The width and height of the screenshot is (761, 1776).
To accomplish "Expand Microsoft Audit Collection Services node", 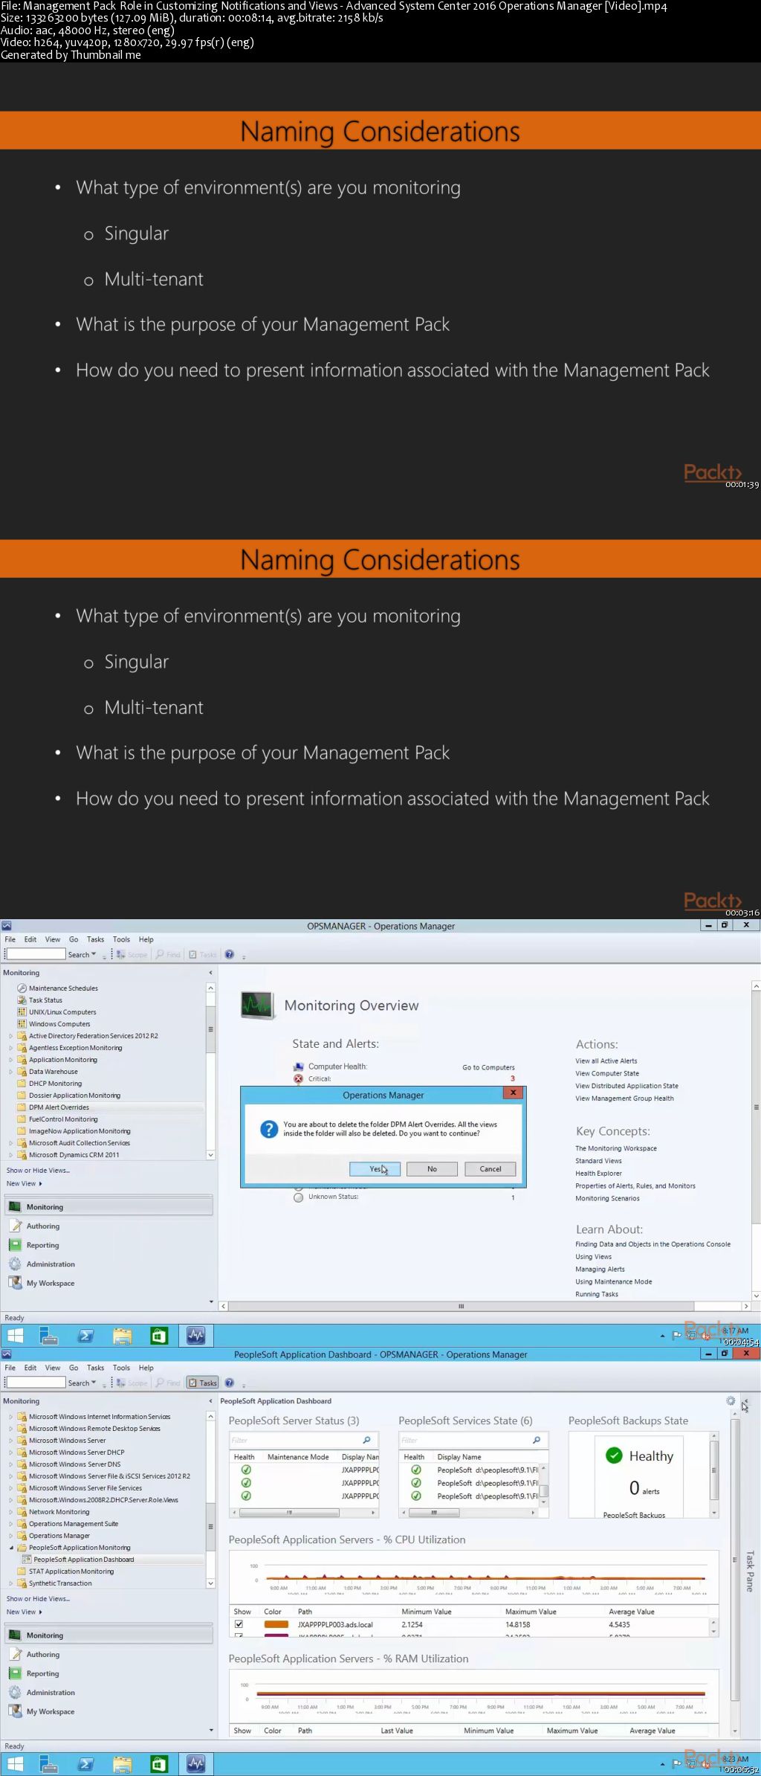I will tap(10, 1143).
